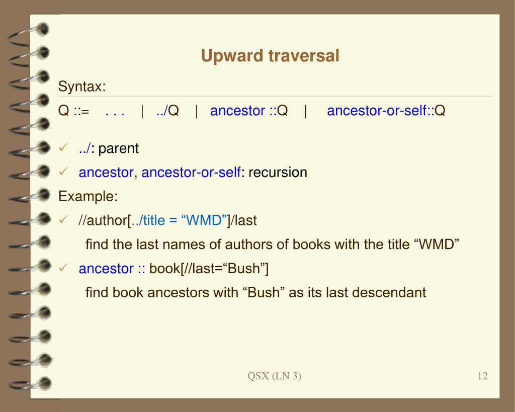
Task: Click the word 'parent' in first bullet
Action: pos(119,148)
